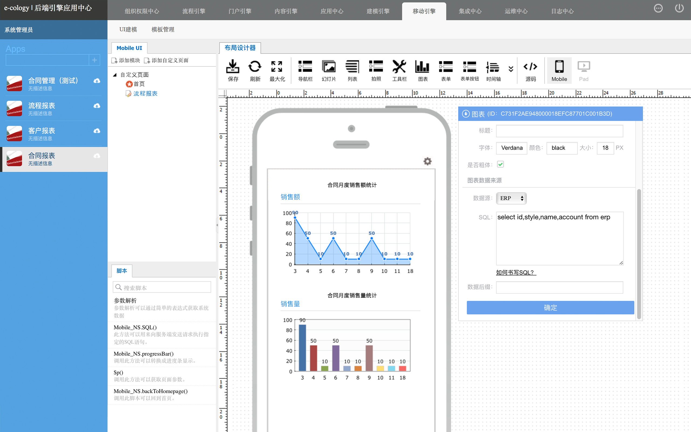Open the 移动引擎 tab
Screen dimensions: 691x432
tap(424, 11)
